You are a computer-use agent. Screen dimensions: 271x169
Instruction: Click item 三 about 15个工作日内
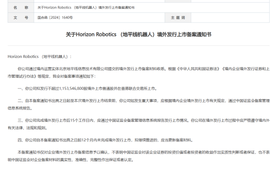coord(138,124)
